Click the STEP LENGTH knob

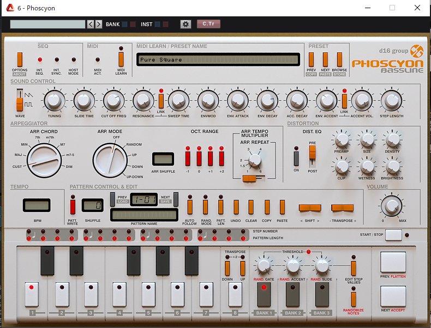point(391,100)
